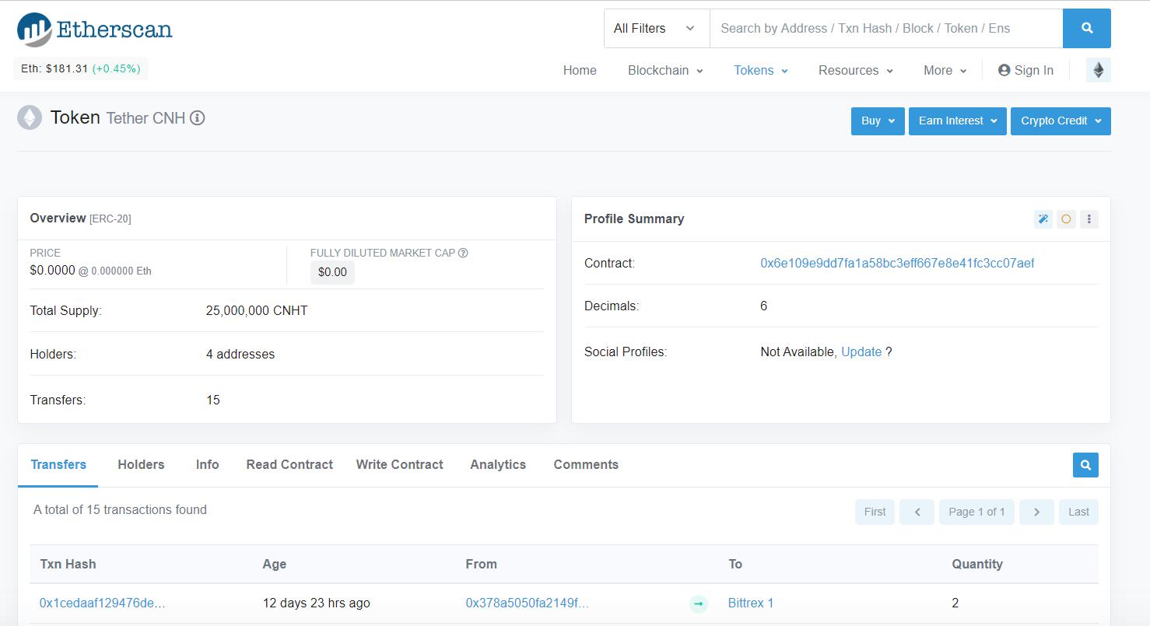Viewport: 1150px width, 626px height.
Task: Click the market cap help question icon
Action: click(463, 253)
